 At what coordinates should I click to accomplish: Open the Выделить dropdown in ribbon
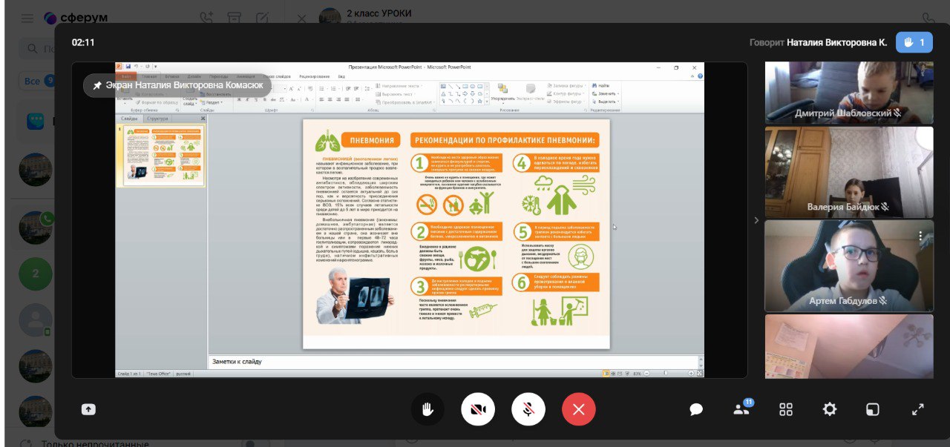tap(605, 102)
